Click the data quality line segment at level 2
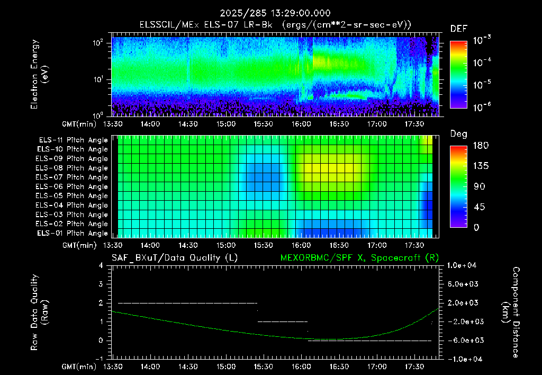 tap(188, 303)
